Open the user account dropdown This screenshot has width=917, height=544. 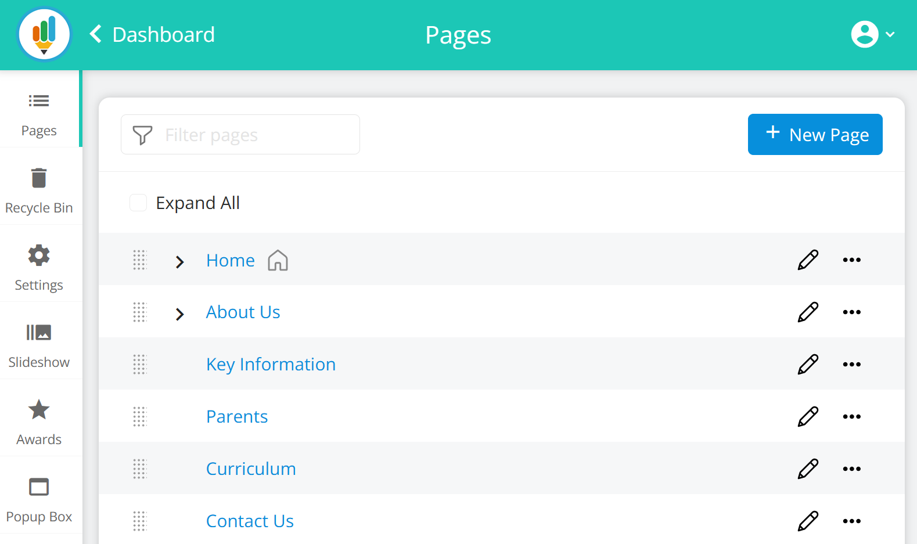point(872,35)
